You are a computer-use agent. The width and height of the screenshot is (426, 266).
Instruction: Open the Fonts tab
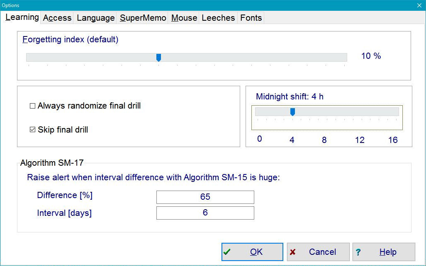tap(251, 18)
